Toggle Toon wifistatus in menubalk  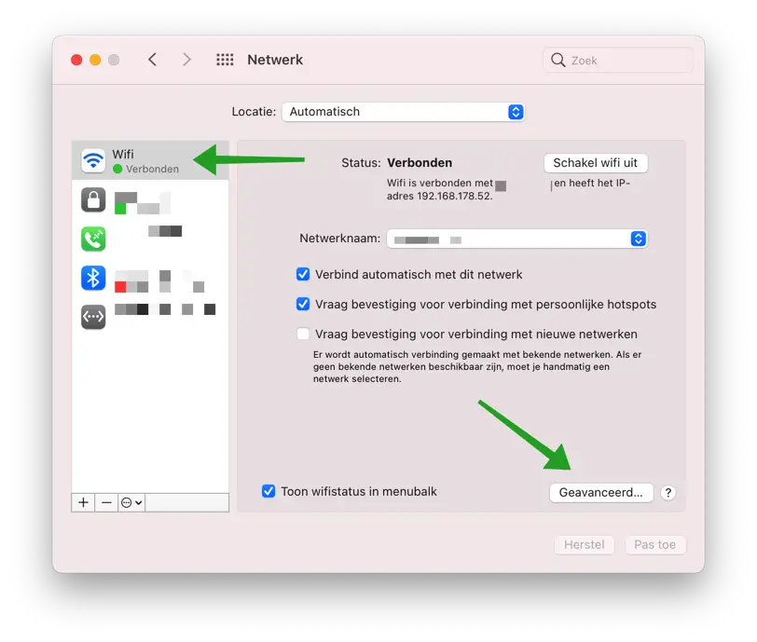pos(268,491)
